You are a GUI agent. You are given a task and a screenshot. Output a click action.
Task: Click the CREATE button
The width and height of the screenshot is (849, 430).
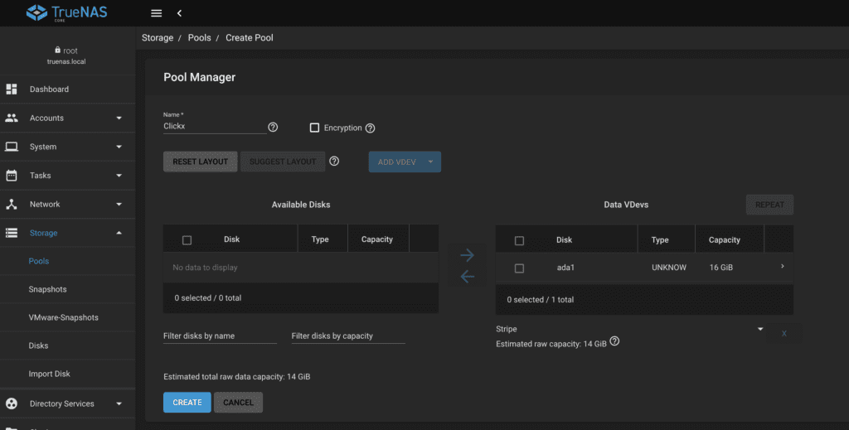187,403
